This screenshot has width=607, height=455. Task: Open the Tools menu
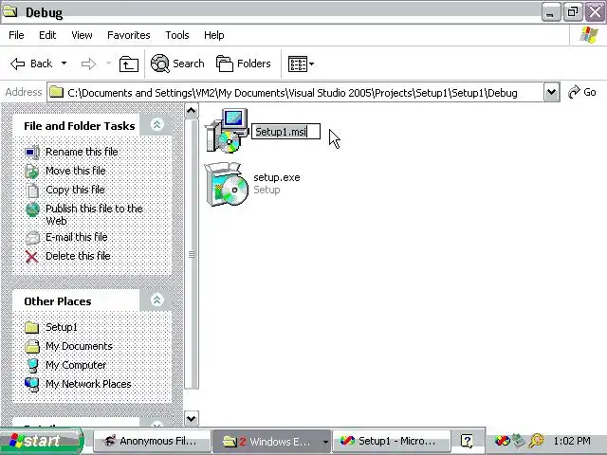(177, 35)
